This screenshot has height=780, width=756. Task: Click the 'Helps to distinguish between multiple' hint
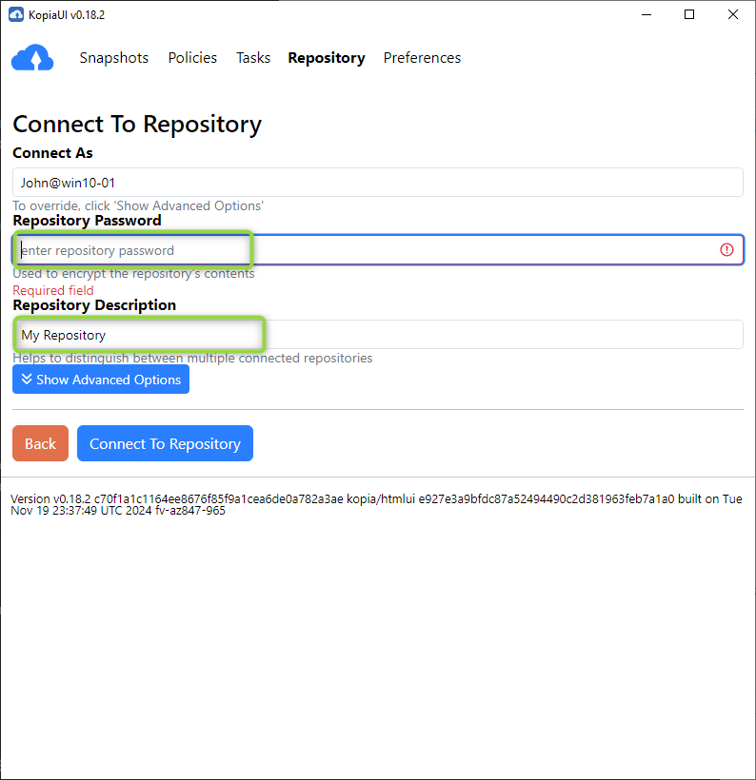[192, 359]
